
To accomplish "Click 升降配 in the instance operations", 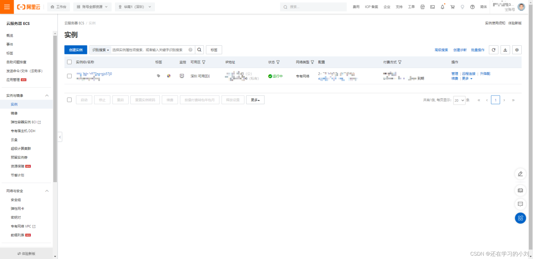I will (x=485, y=74).
